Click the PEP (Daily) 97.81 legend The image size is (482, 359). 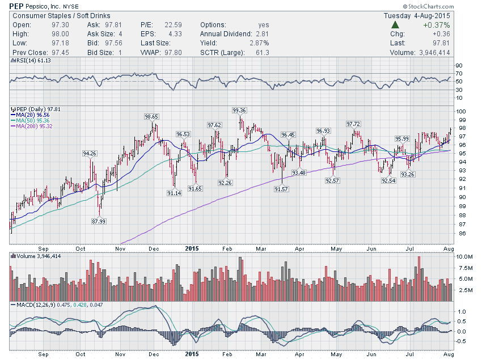(39, 109)
